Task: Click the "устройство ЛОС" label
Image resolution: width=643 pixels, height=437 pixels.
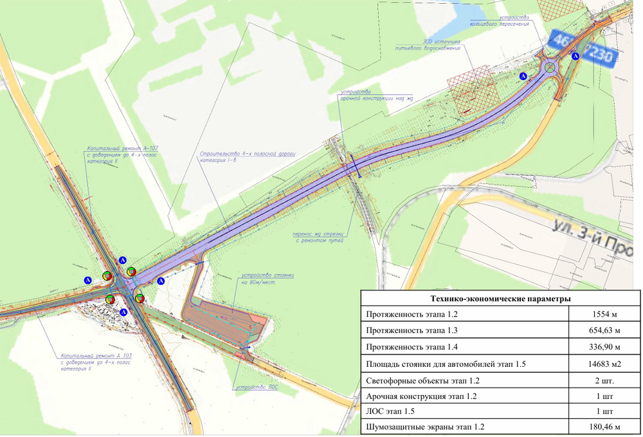Action: point(257,387)
